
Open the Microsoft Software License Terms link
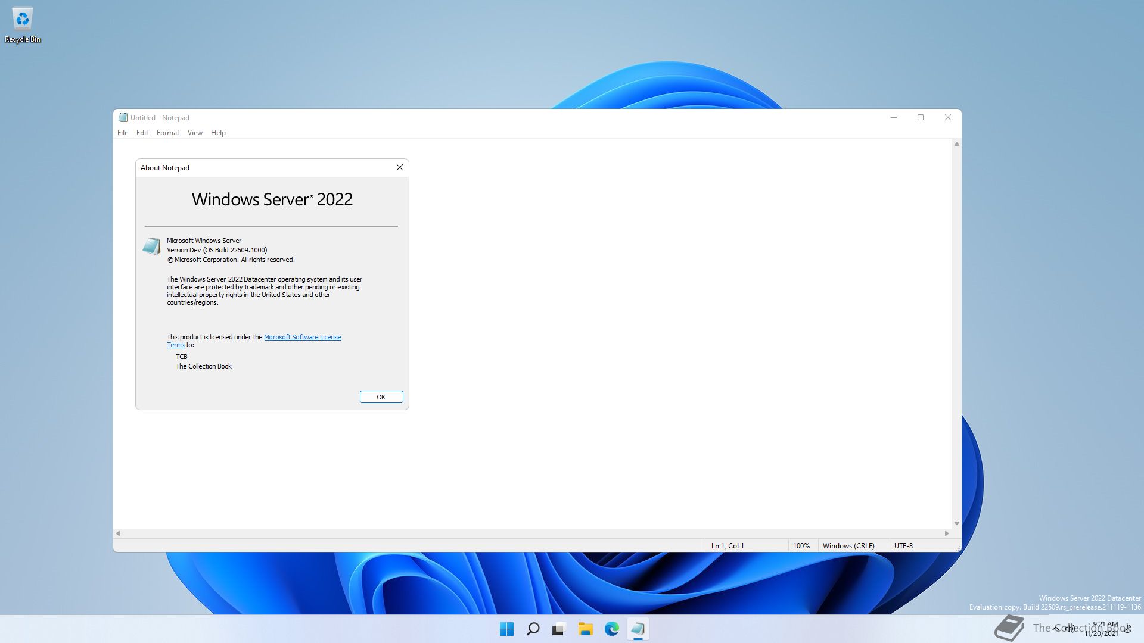[x=302, y=337]
